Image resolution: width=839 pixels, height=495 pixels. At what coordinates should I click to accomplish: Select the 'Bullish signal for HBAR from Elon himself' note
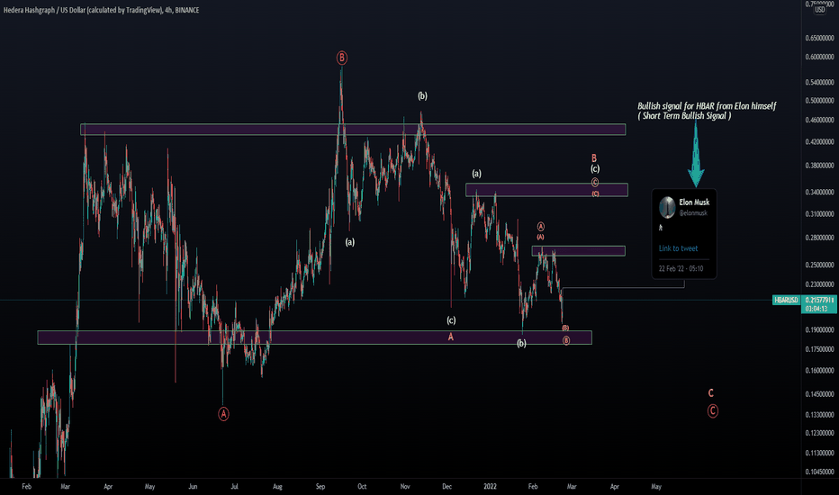click(707, 106)
